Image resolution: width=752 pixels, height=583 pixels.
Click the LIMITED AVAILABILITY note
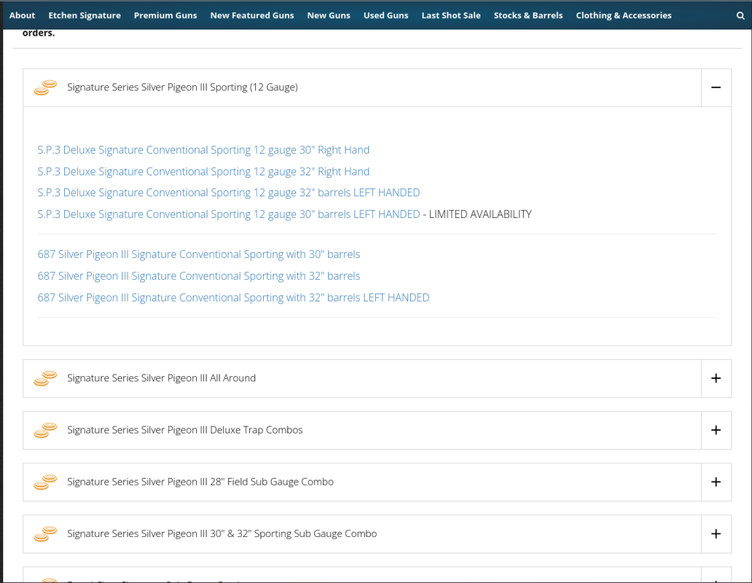[x=480, y=214]
